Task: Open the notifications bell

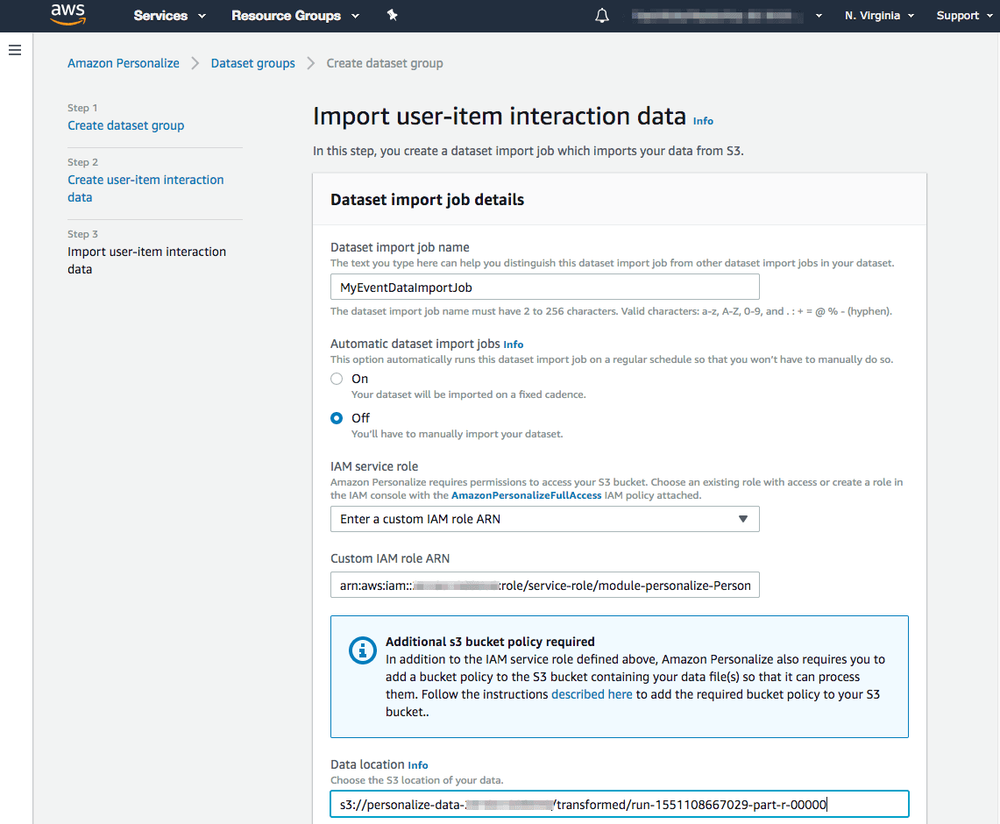Action: (x=601, y=15)
